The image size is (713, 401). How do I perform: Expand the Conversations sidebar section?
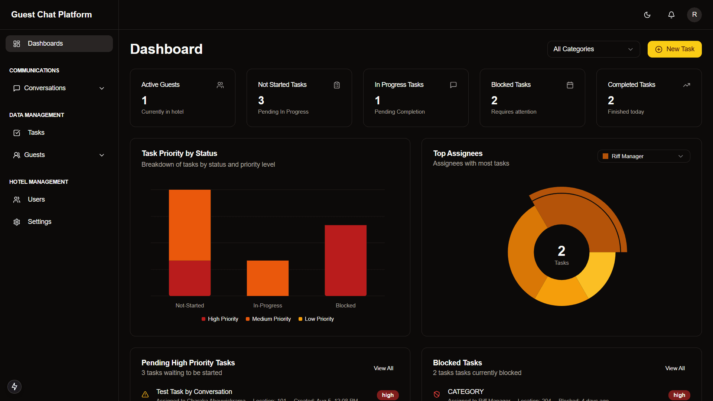point(59,88)
